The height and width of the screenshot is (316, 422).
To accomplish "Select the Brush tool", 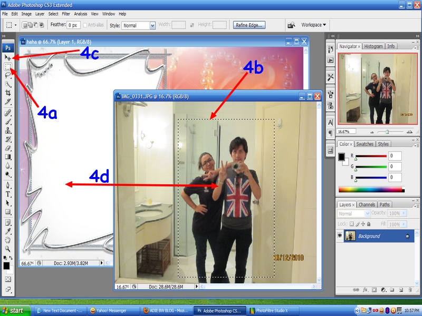I will [x=8, y=122].
